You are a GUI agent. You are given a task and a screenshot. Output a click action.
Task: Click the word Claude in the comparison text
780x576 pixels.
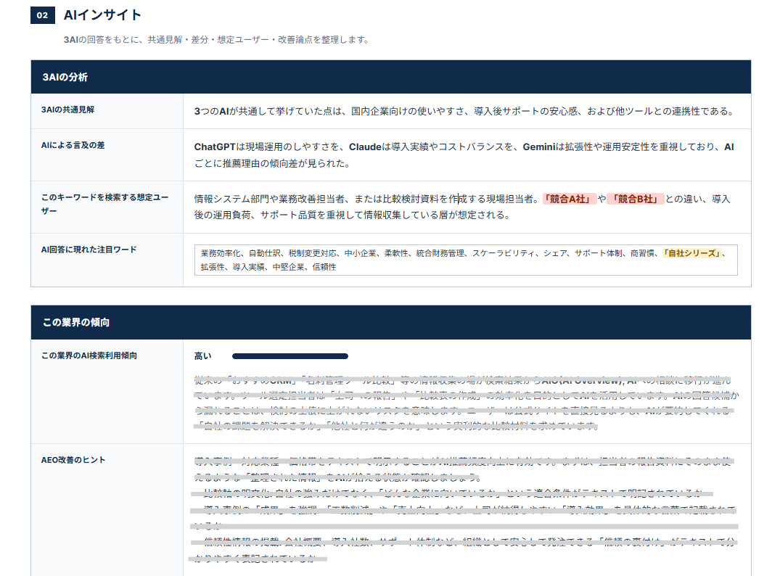tap(365, 147)
